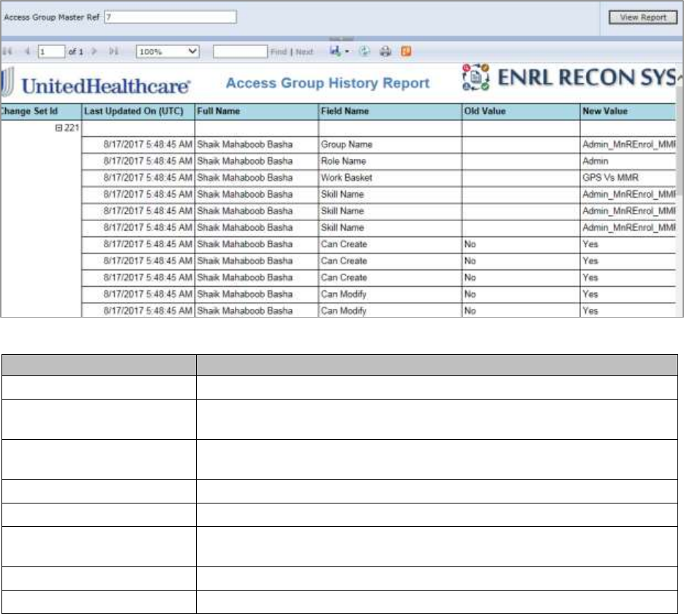Print the report
Image resolution: width=684 pixels, height=614 pixels.
386,51
